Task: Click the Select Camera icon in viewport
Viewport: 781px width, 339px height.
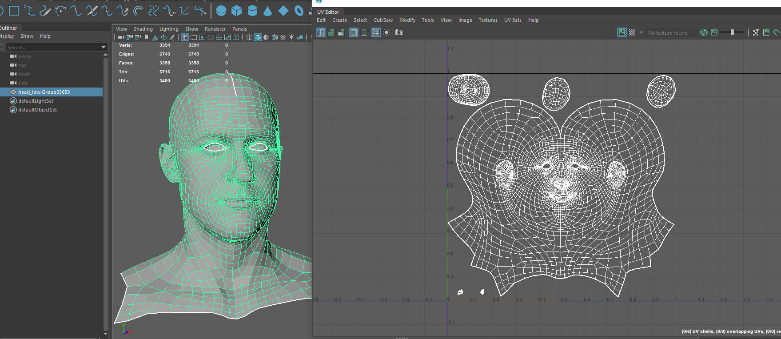Action: pyautogui.click(x=121, y=37)
